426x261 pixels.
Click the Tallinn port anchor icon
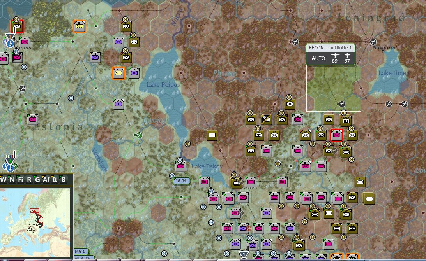click(x=10, y=43)
